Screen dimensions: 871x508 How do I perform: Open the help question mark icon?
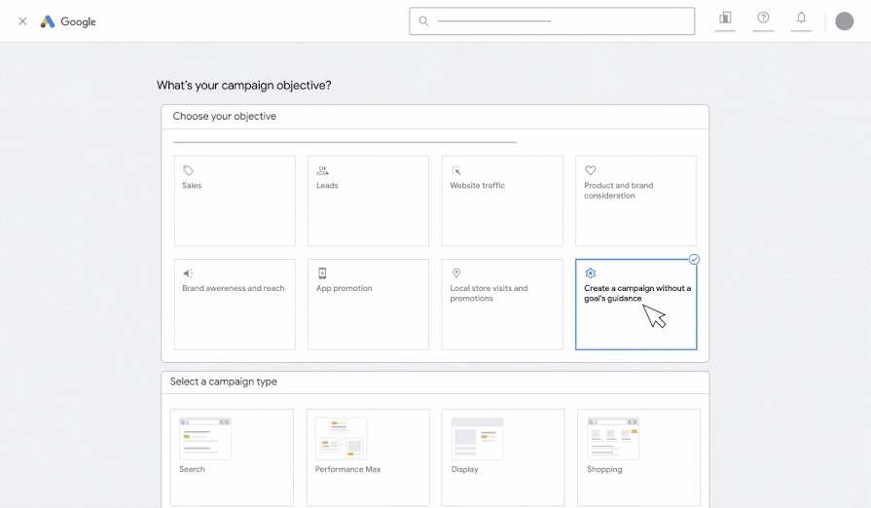point(763,18)
